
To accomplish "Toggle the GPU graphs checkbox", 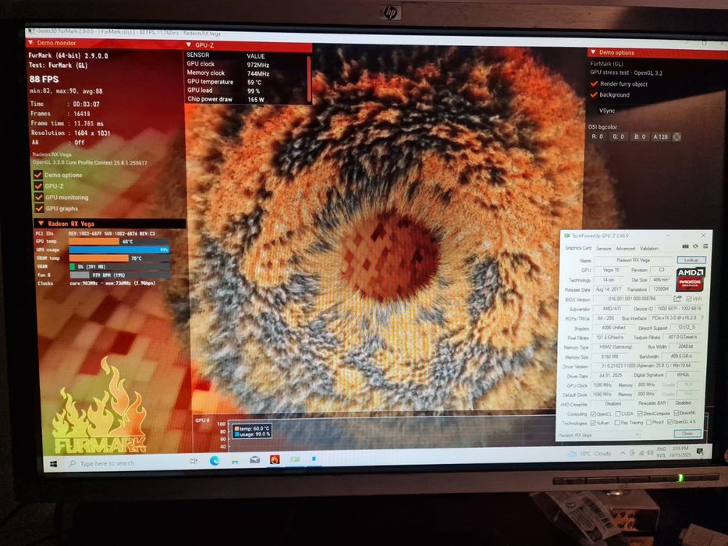I will tap(40, 208).
